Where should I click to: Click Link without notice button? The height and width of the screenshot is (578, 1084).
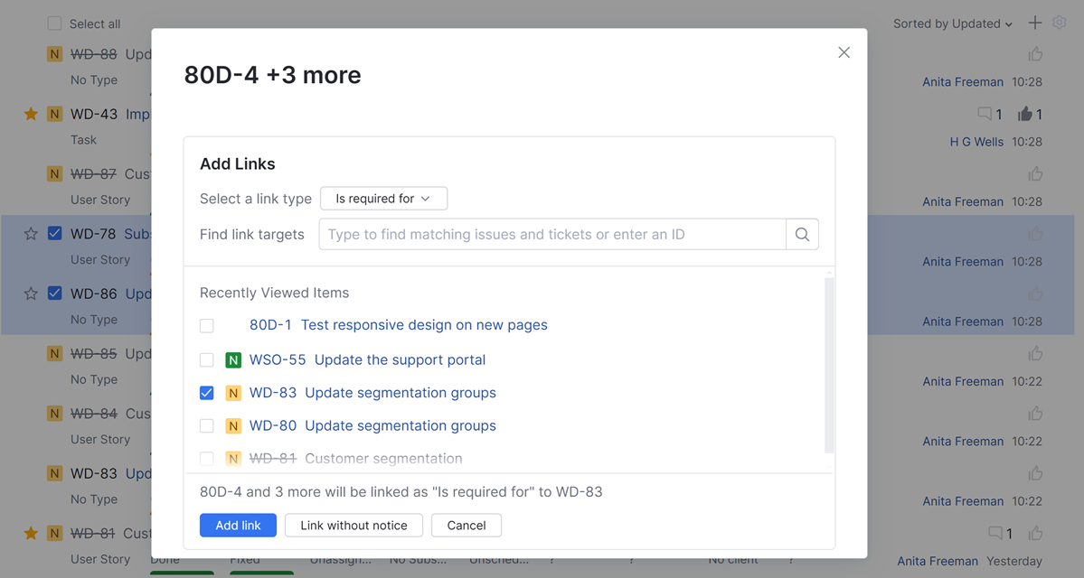[353, 525]
